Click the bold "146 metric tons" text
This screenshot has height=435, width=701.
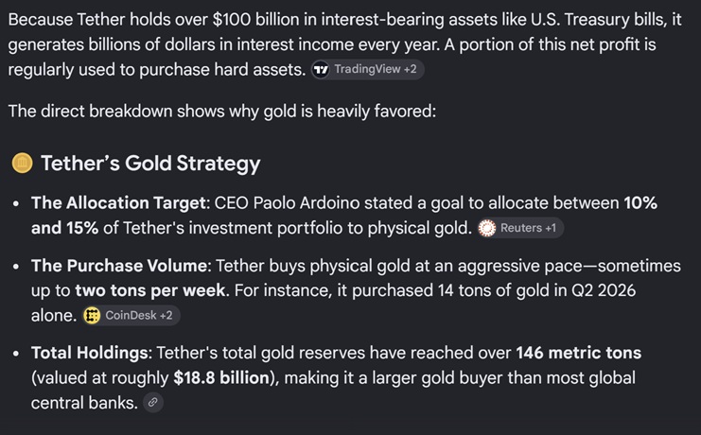(x=579, y=353)
